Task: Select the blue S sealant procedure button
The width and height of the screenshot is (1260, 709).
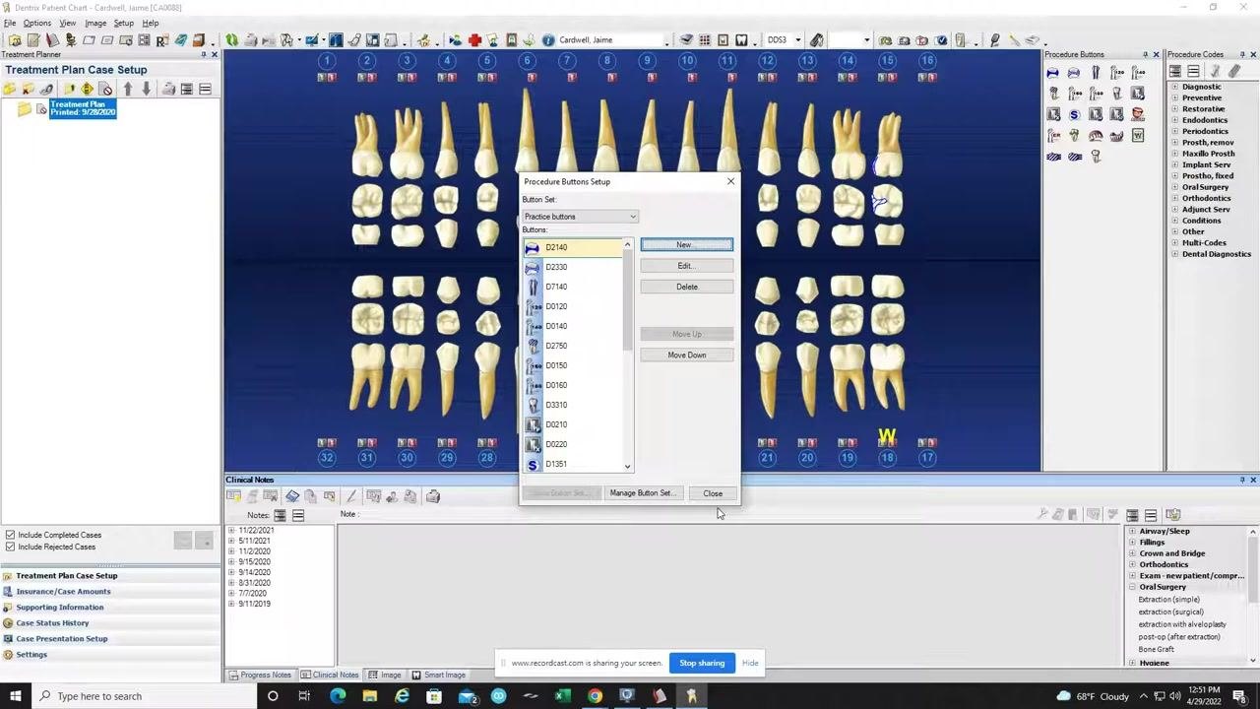Action: 1074,114
